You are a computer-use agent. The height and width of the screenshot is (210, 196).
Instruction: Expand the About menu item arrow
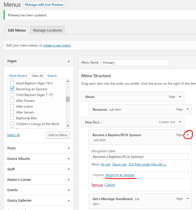[x=180, y=97]
